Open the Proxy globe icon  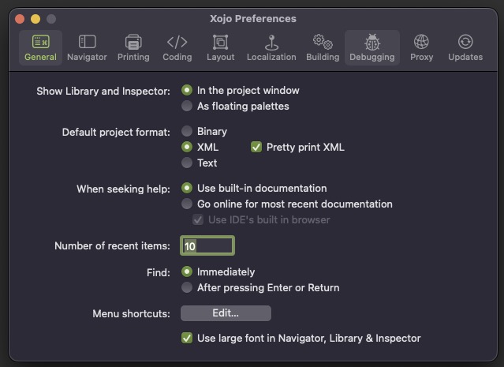coord(421,42)
